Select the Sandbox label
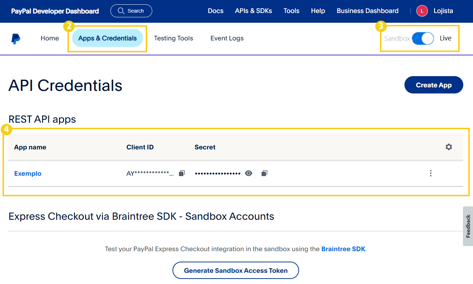This screenshot has width=473, height=284. 397,39
